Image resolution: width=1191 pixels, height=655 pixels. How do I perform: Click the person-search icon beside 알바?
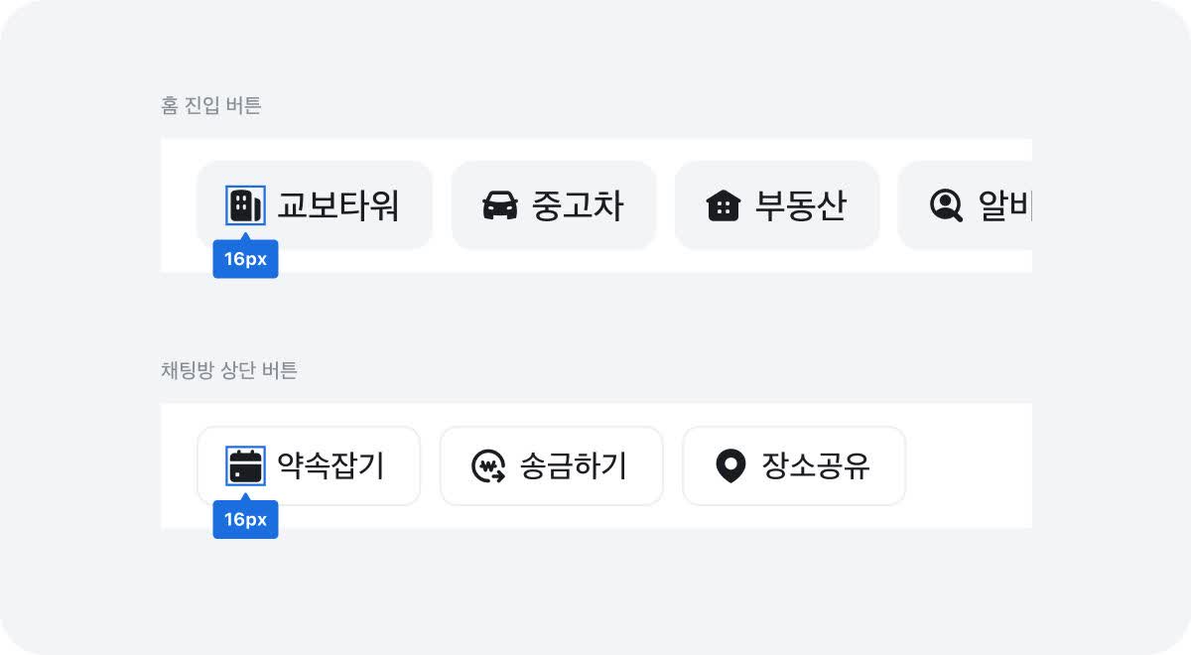[x=946, y=205]
